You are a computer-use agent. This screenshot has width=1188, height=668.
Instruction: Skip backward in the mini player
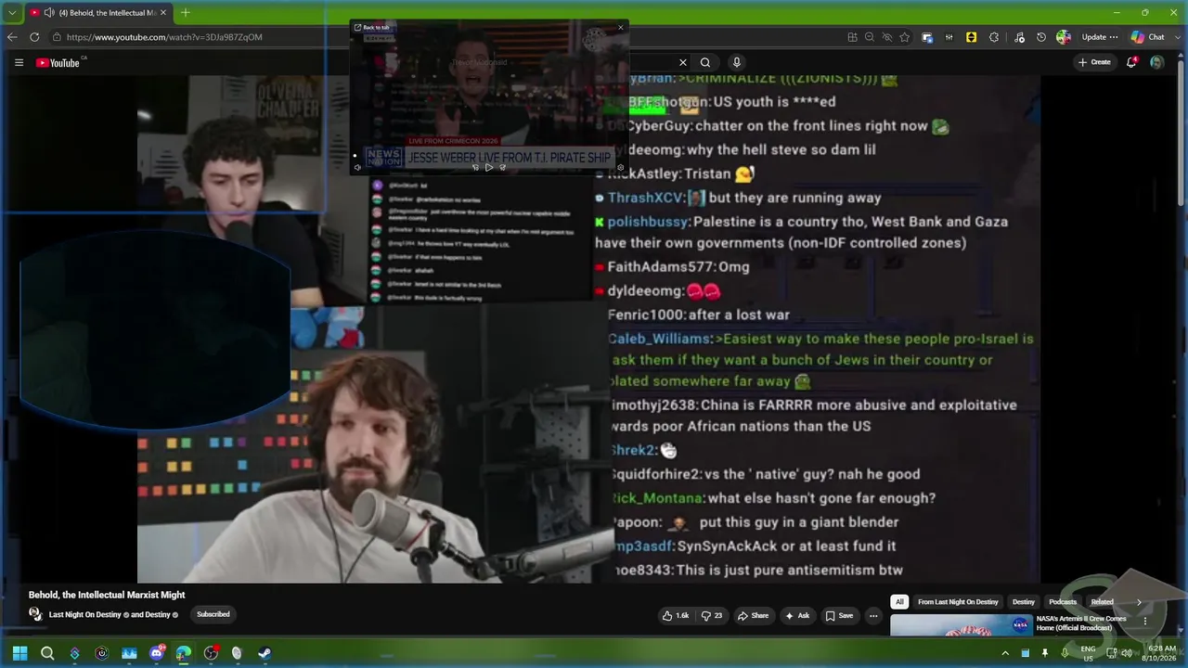pyautogui.click(x=475, y=167)
